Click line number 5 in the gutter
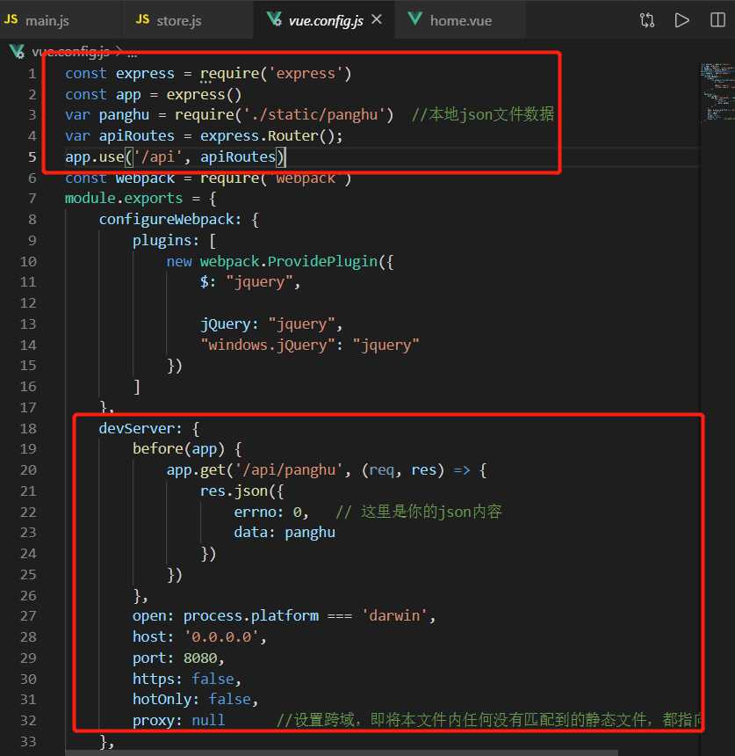This screenshot has height=756, width=735. coord(32,157)
